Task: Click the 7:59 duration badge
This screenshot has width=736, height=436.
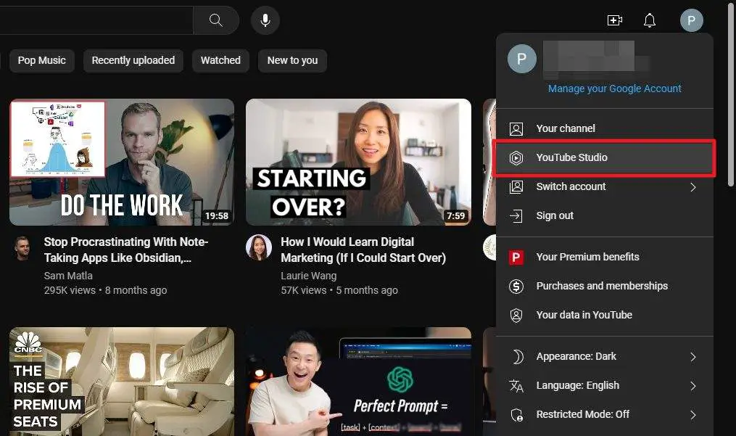Action: click(x=456, y=216)
